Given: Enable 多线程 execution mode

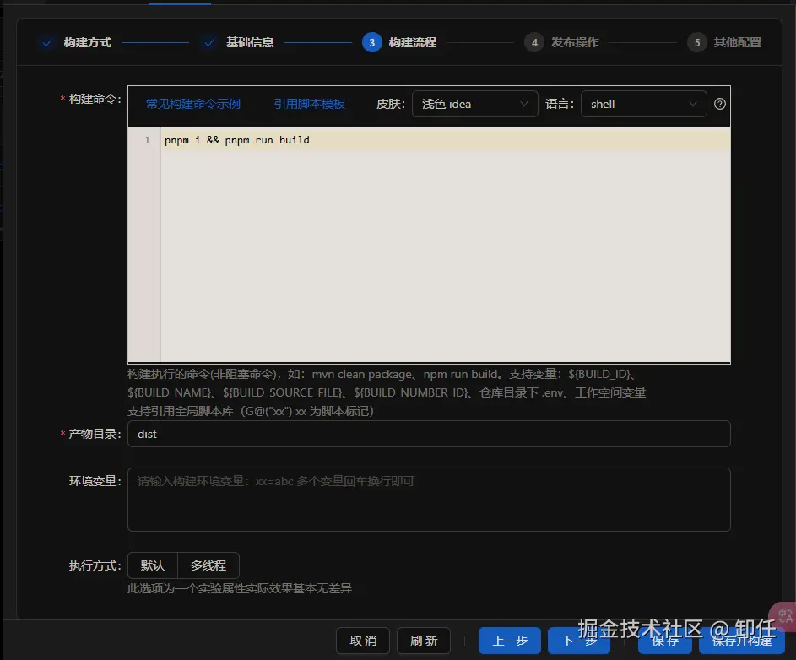Looking at the screenshot, I should click(208, 565).
